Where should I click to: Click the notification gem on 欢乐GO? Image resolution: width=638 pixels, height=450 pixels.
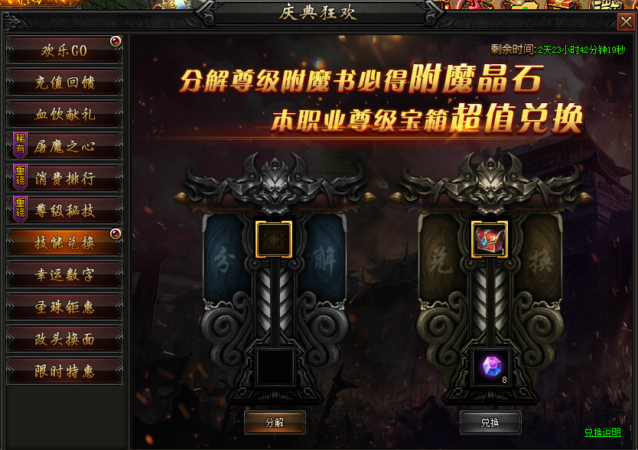pos(116,41)
